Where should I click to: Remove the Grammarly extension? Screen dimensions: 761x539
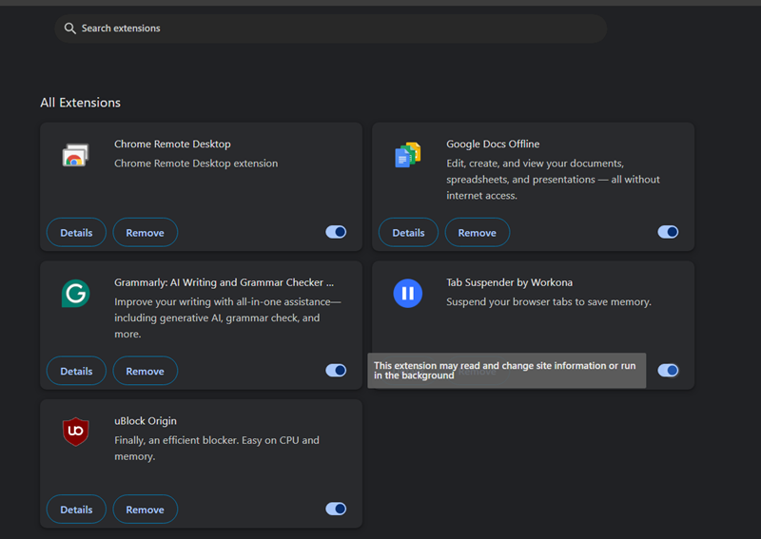pyautogui.click(x=146, y=371)
